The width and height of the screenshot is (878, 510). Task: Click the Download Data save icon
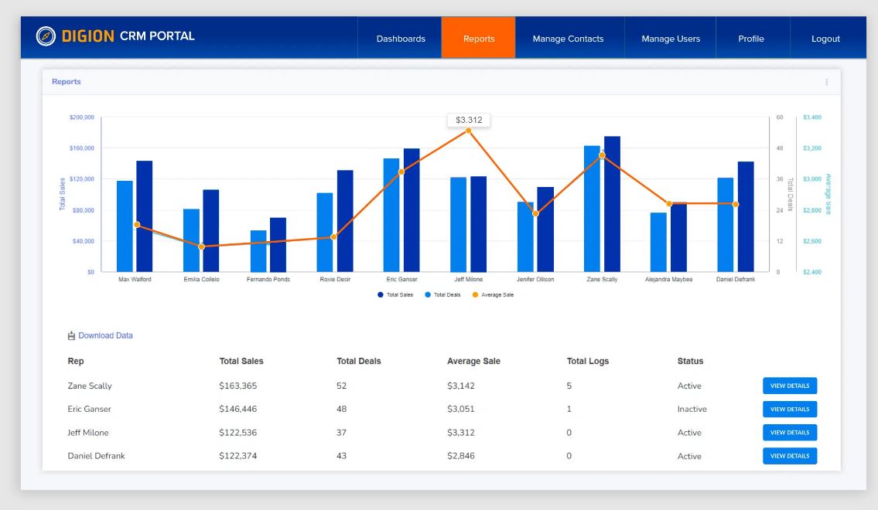[x=71, y=335]
